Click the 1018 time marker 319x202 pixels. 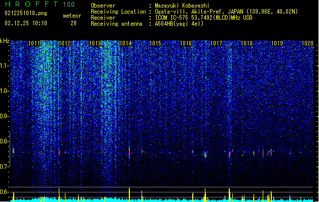[246, 43]
